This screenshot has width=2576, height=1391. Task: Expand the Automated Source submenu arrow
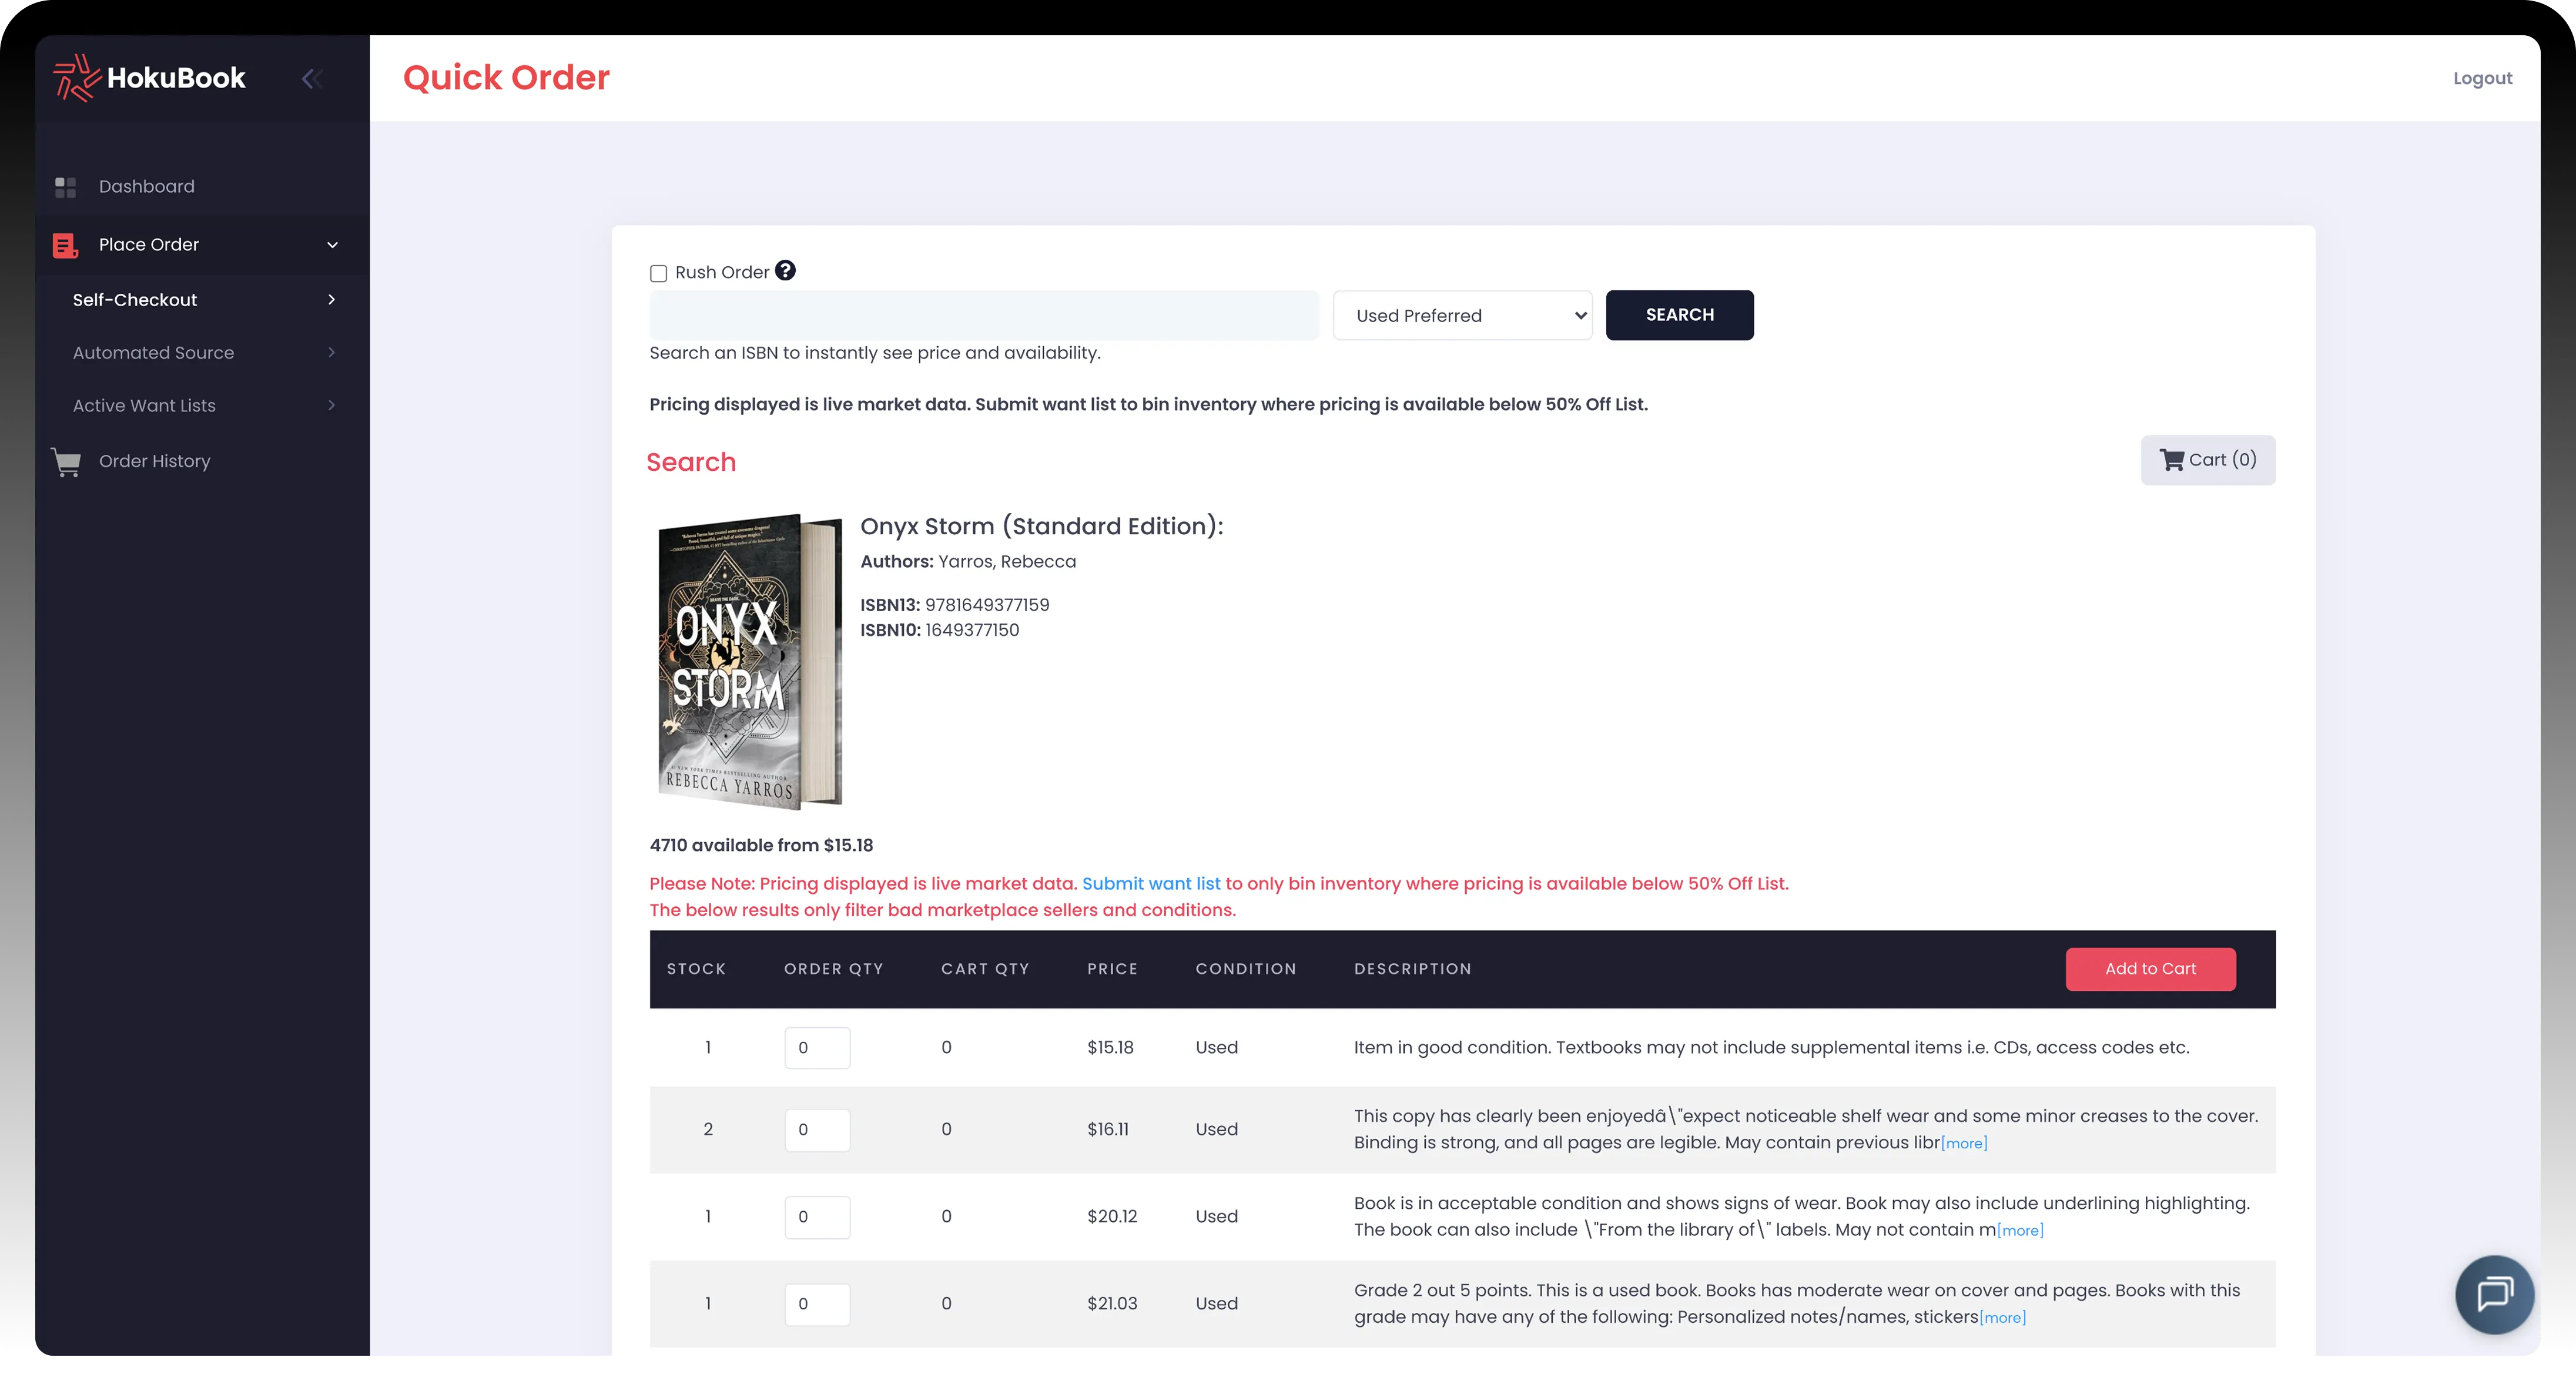(x=331, y=353)
